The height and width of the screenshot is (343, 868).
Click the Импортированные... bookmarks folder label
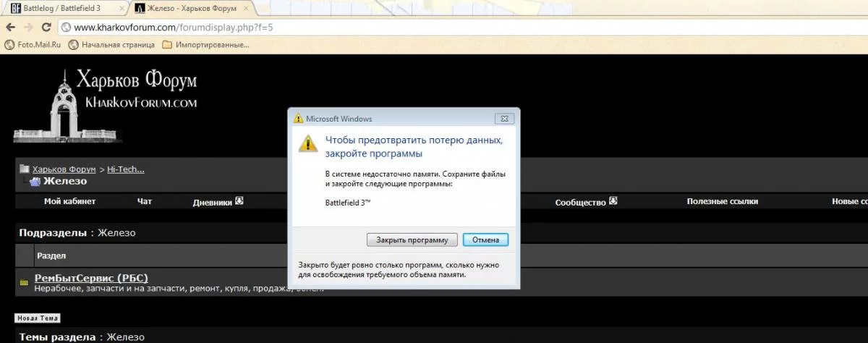[212, 44]
